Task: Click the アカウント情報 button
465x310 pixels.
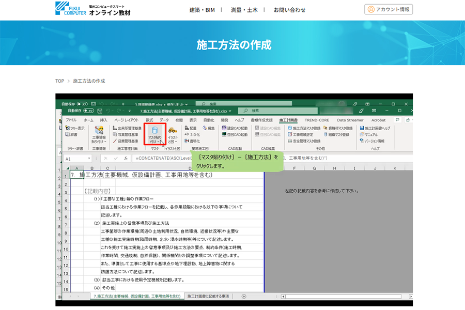Action: [388, 9]
